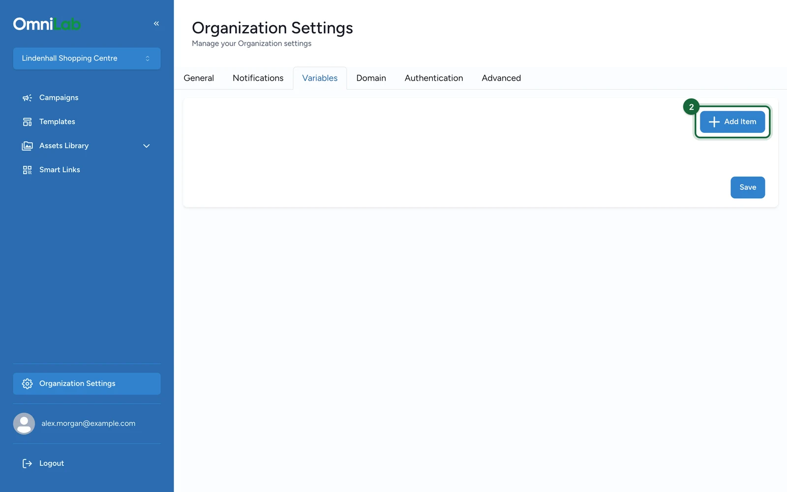This screenshot has width=787, height=492.
Task: Open Smart Links in the sidebar
Action: [x=60, y=170]
